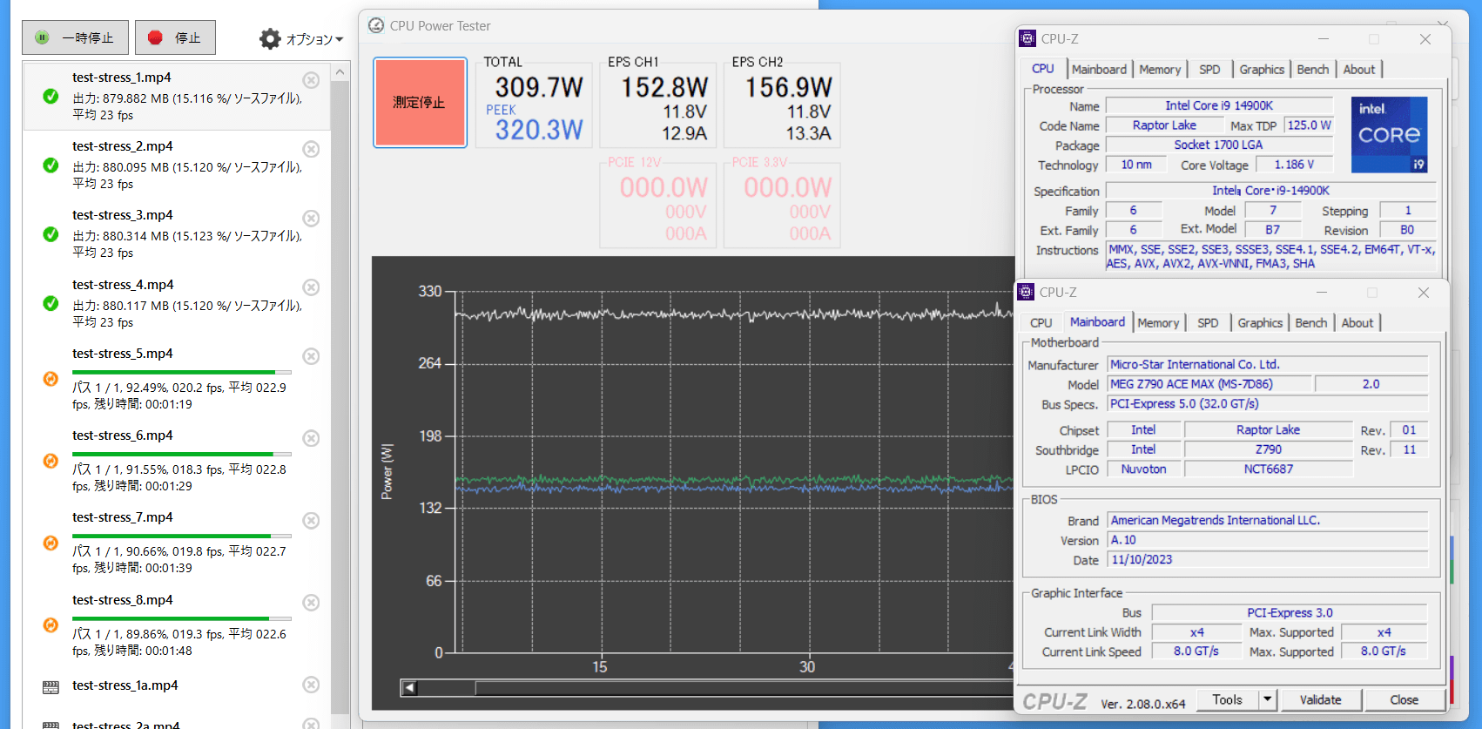
Task: Cancel test-stress_5.mp4 with its X icon
Action: 311,356
